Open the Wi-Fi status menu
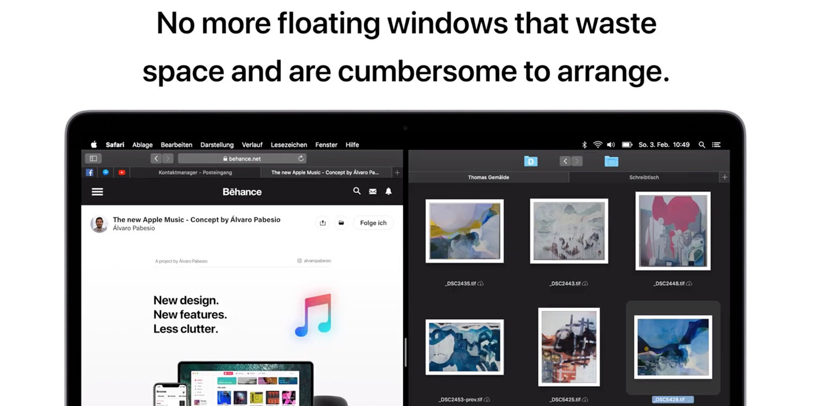The width and height of the screenshot is (813, 406). point(597,145)
